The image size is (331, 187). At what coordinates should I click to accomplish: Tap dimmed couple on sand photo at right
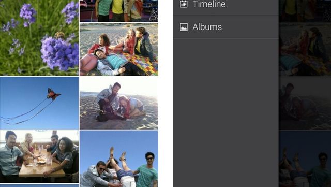tap(305, 103)
